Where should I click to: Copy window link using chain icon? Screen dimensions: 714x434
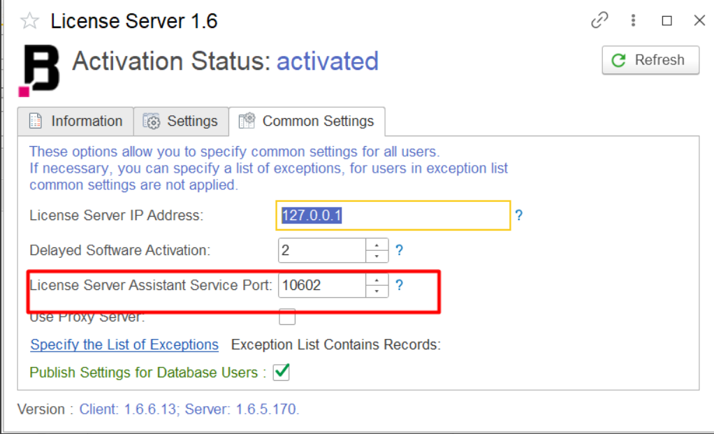click(599, 21)
